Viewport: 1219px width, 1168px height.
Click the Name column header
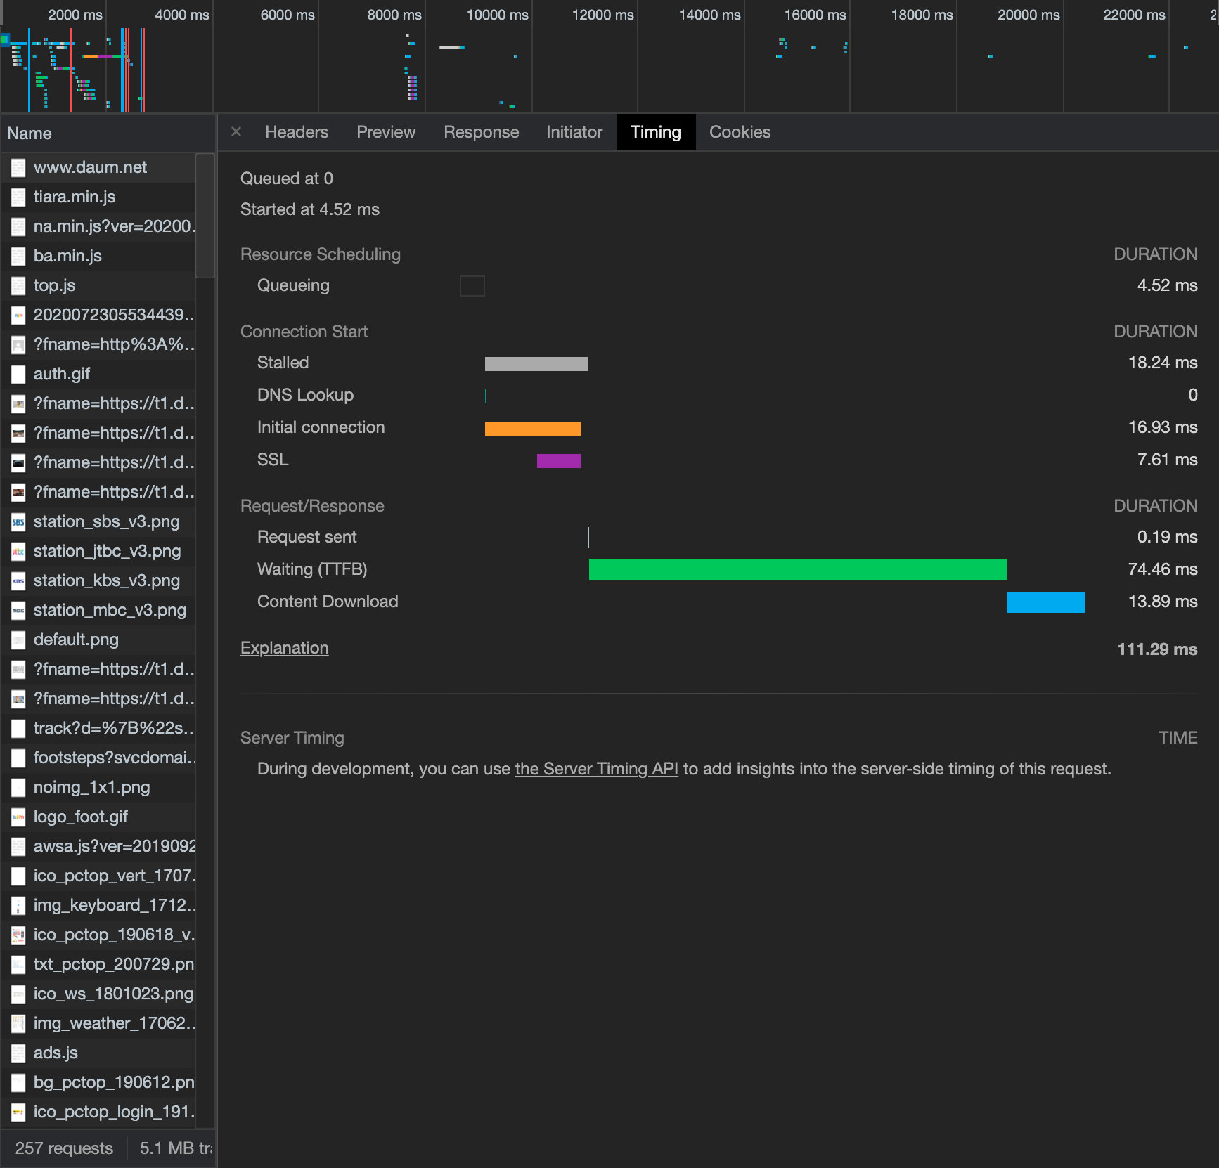108,134
